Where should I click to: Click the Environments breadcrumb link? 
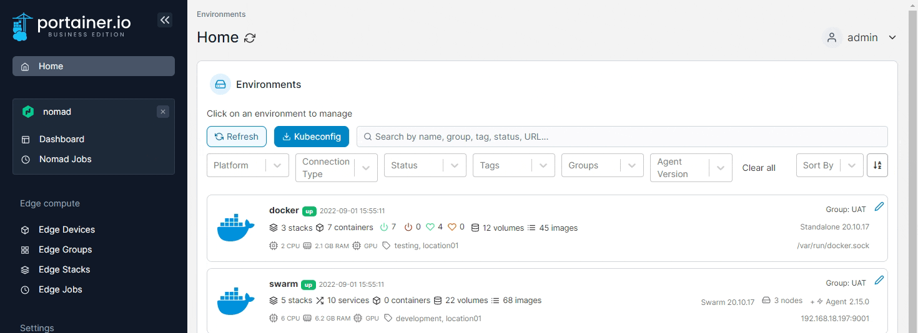pos(221,14)
